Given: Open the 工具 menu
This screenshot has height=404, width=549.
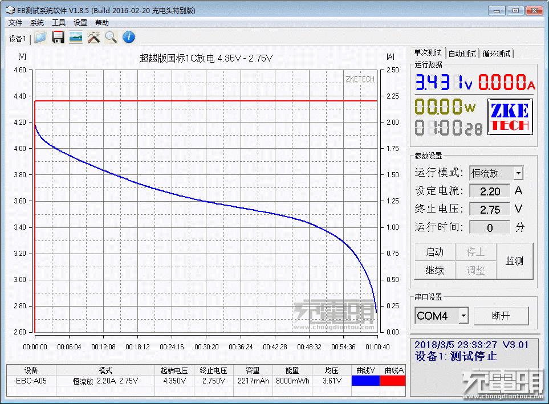Looking at the screenshot, I should coord(59,23).
